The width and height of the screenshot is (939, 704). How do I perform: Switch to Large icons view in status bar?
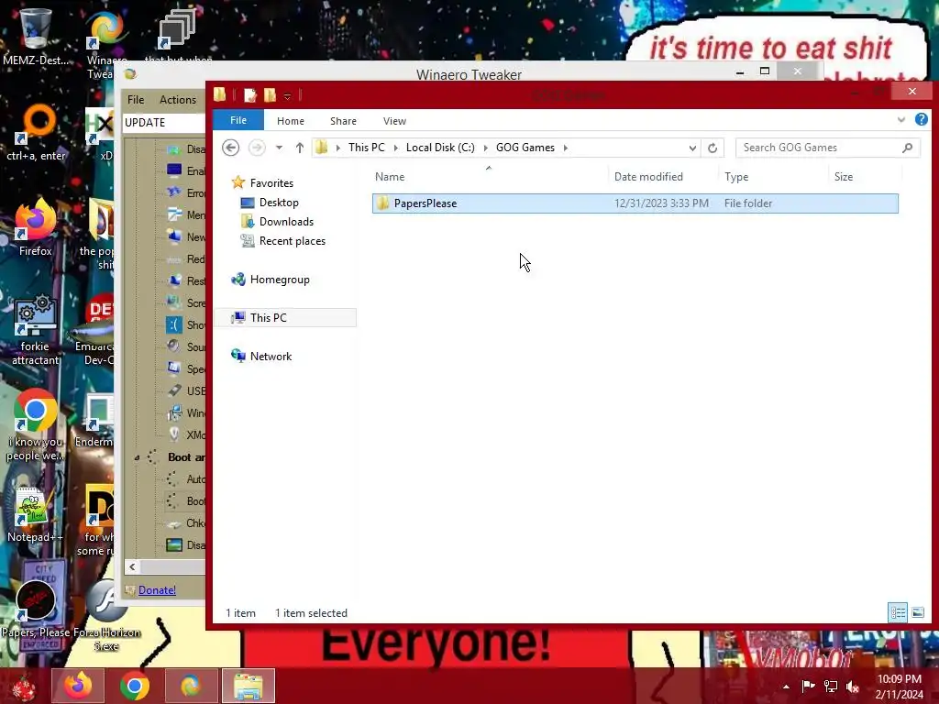click(917, 612)
